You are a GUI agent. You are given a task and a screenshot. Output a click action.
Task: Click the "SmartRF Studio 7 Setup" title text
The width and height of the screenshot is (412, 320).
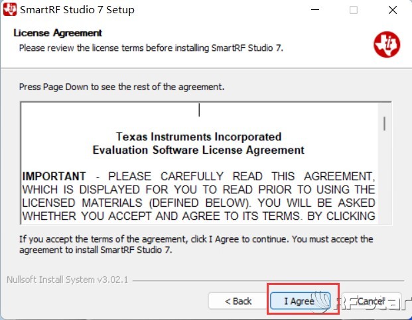(x=77, y=10)
